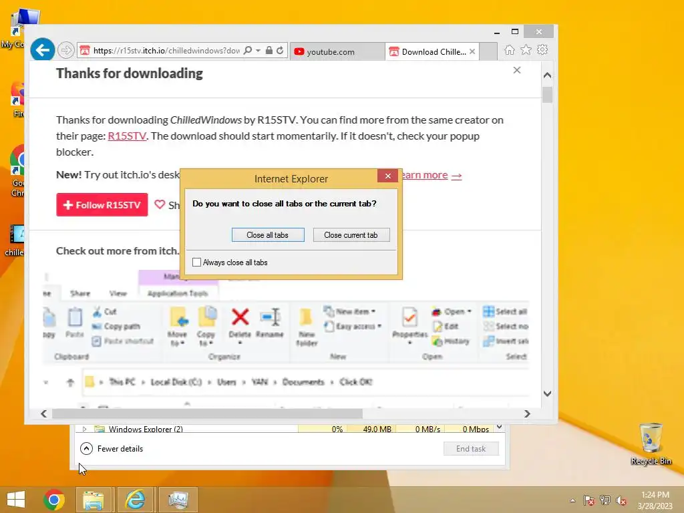Click the Action Center flag tray icon
This screenshot has height=513, width=684.
(x=589, y=500)
